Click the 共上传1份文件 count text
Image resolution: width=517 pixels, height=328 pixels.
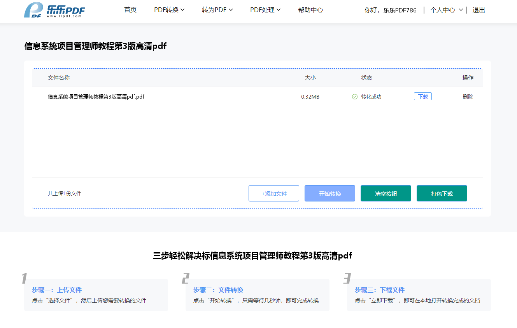tap(65, 193)
